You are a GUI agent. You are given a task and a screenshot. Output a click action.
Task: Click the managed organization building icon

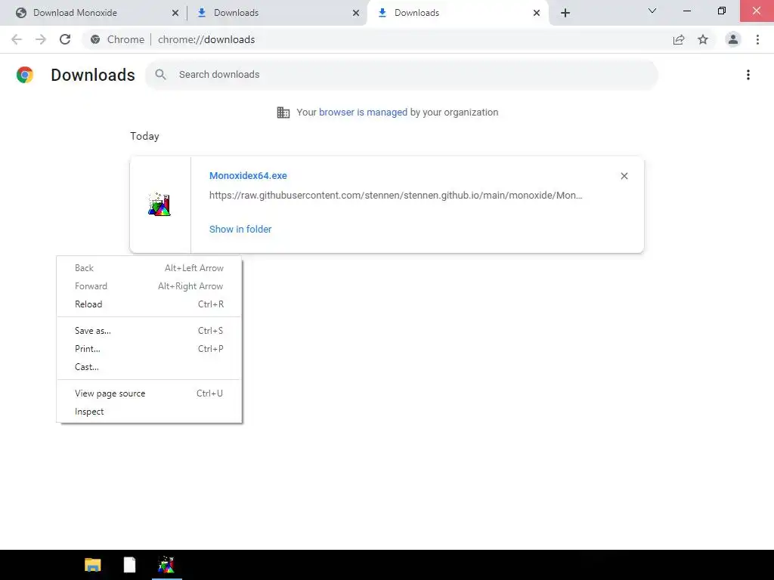pyautogui.click(x=283, y=113)
